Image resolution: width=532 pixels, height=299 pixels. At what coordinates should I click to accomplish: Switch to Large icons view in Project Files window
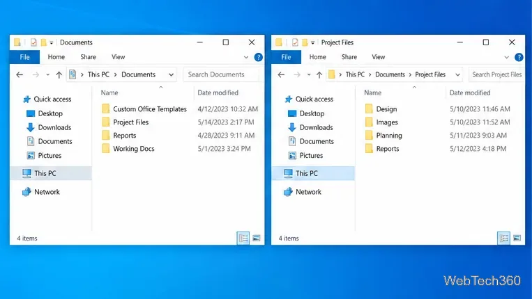[x=517, y=238]
